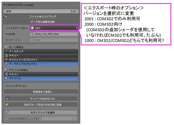Click the 倍率 0.20 slider field
The image size is (174, 125).
[x=41, y=11]
